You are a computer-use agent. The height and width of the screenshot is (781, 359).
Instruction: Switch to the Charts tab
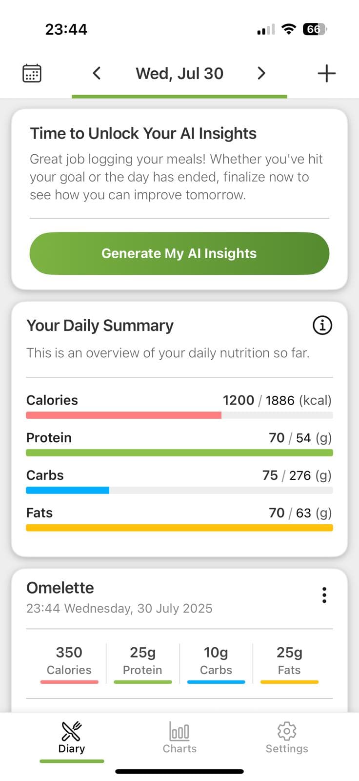pyautogui.click(x=179, y=738)
